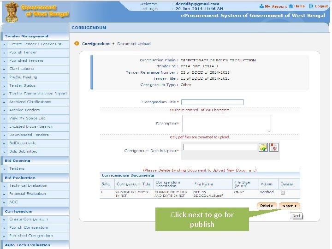
Task: Click the My Account icon in header
Action: (x=261, y=6)
